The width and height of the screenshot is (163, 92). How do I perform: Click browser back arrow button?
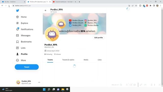2,6
